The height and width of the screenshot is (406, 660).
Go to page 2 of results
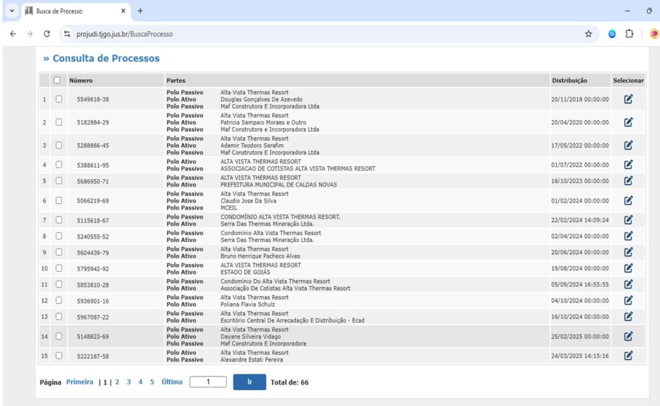click(117, 382)
